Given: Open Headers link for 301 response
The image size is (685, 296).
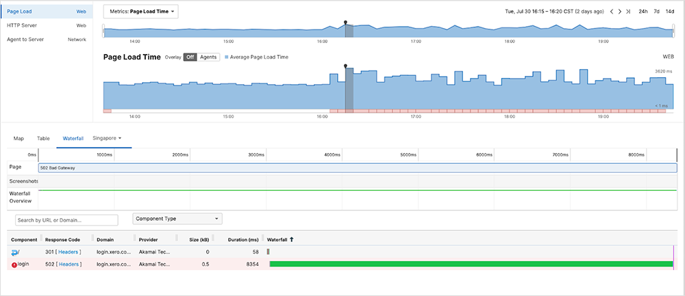Looking at the screenshot, I should tap(69, 252).
